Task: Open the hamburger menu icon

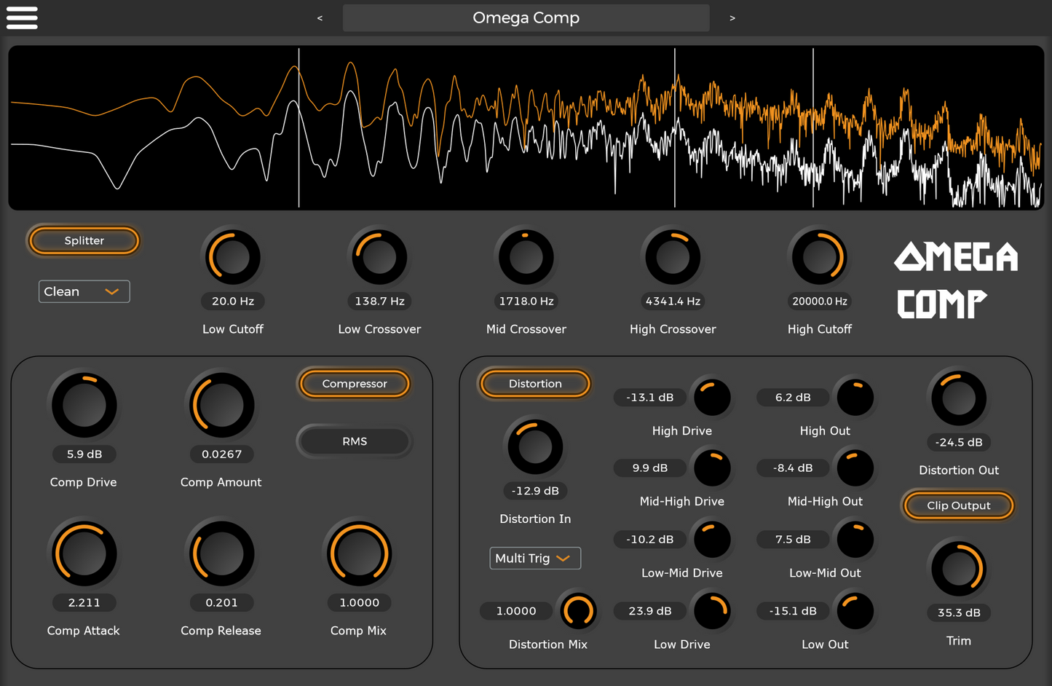Action: coord(22,17)
